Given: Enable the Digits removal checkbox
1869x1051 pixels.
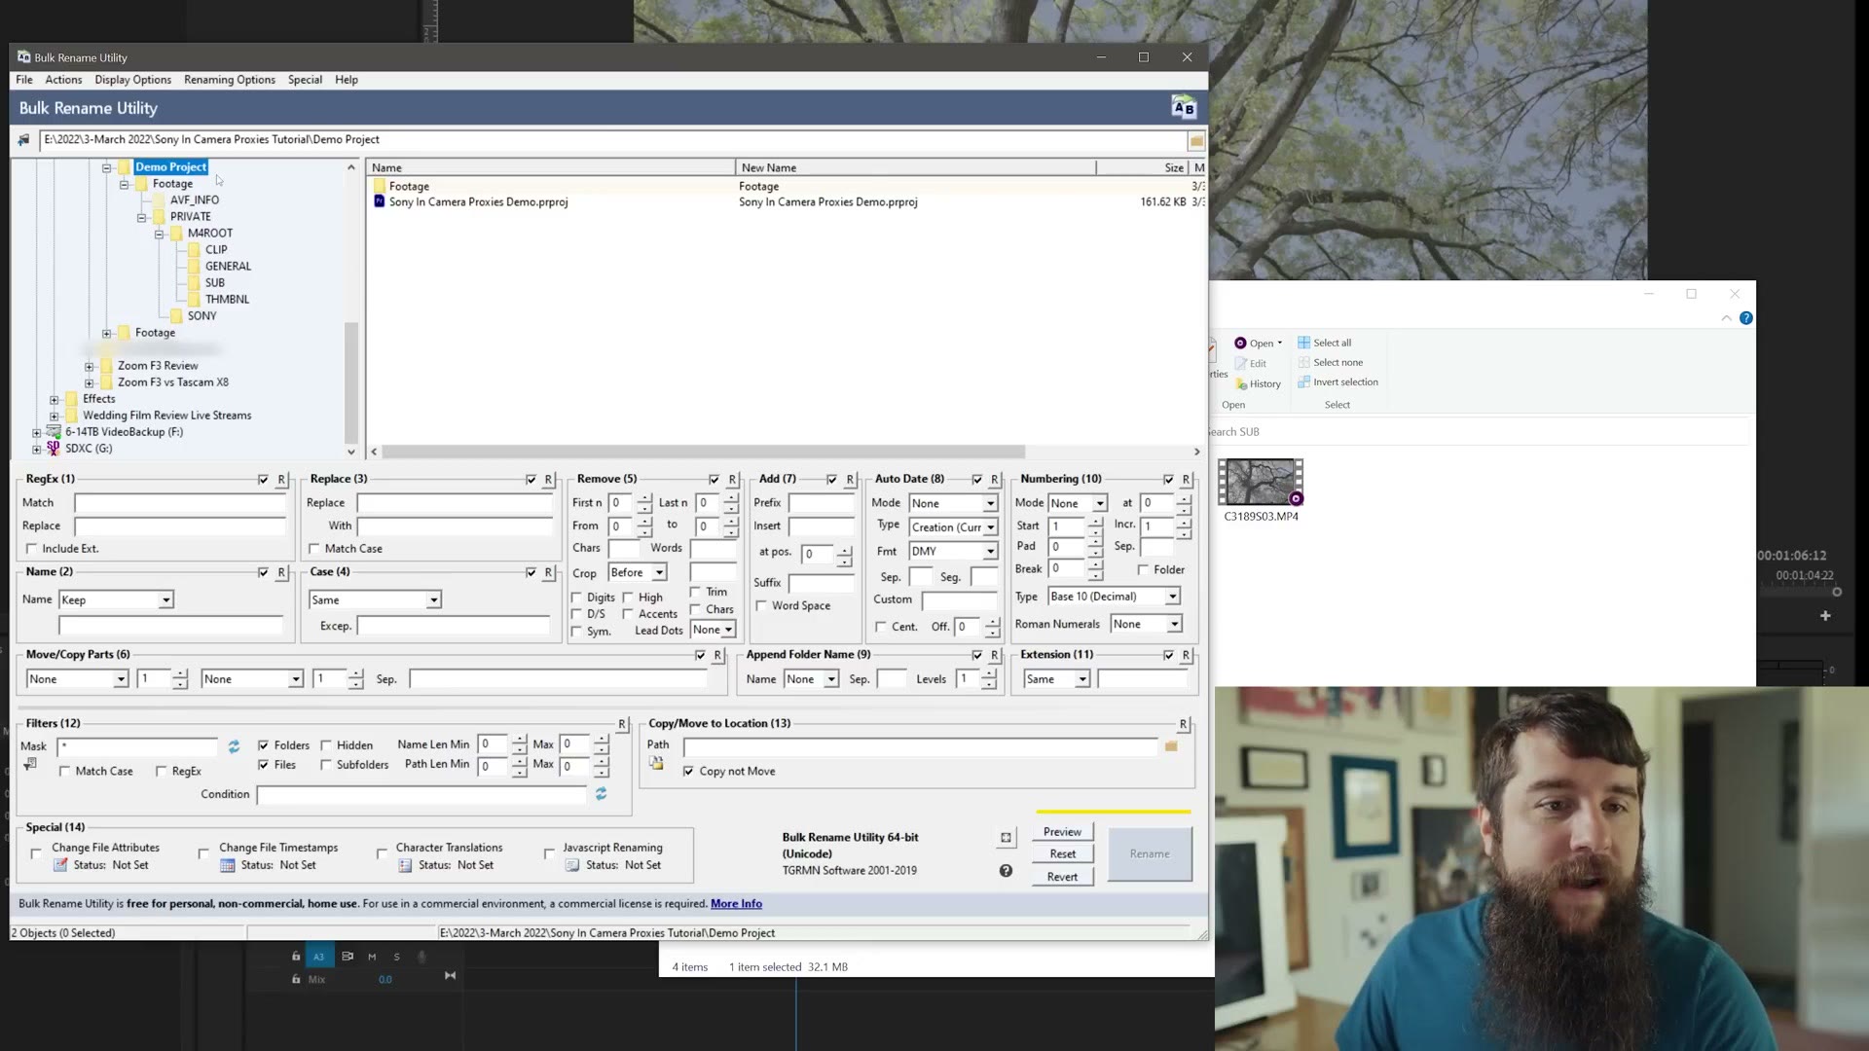Looking at the screenshot, I should [576, 598].
